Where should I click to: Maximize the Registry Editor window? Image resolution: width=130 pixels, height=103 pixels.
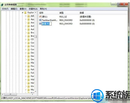[x=118, y=4]
